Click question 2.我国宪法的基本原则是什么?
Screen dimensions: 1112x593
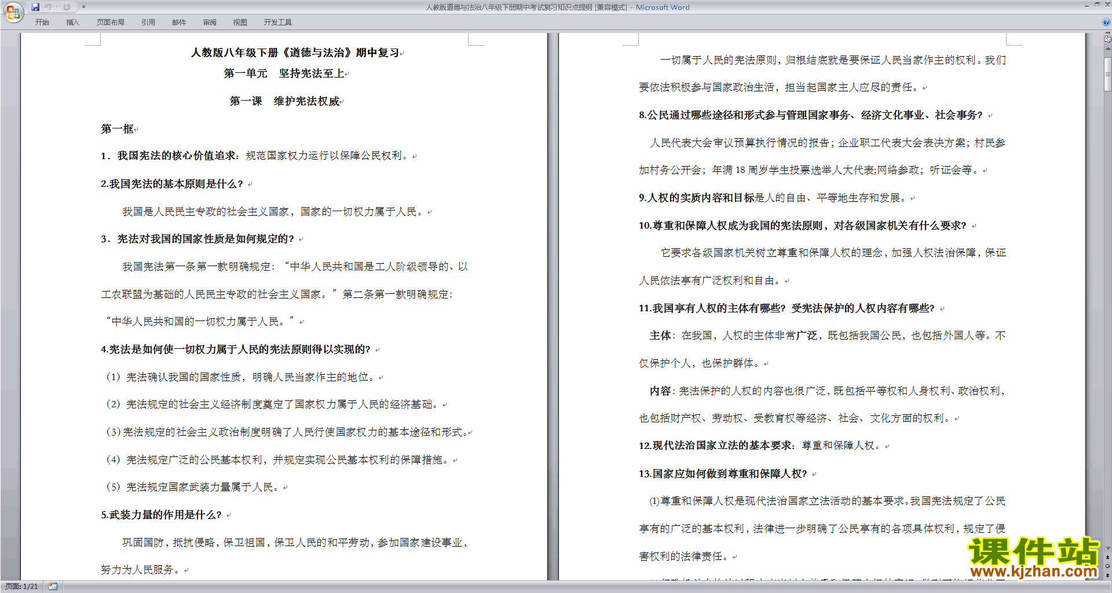point(172,184)
